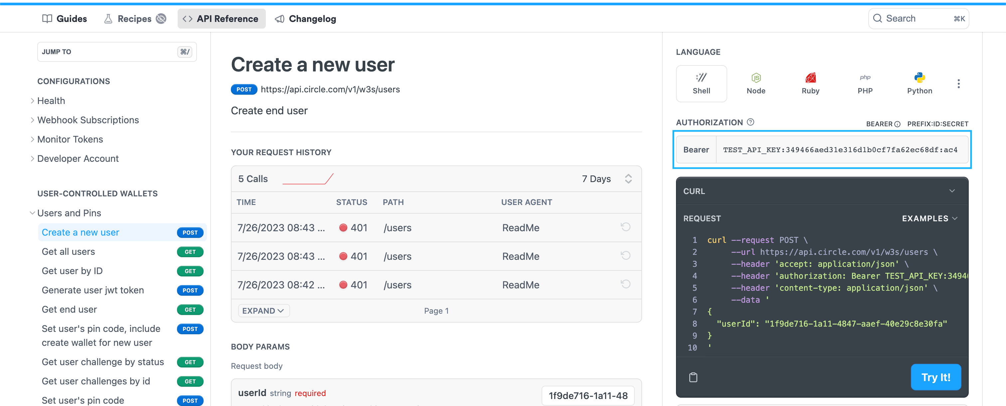Click the STATUS column header
This screenshot has height=406, width=1006.
click(352, 202)
